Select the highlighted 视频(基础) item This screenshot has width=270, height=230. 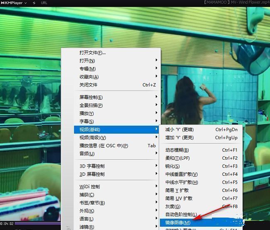pyautogui.click(x=117, y=129)
